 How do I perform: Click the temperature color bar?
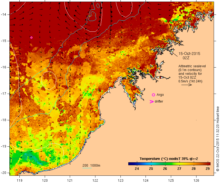(x=169, y=164)
